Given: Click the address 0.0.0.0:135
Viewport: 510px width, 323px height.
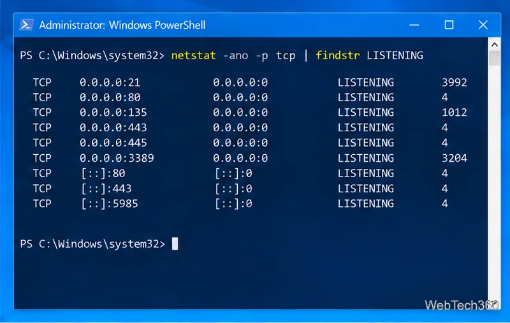Looking at the screenshot, I should (113, 112).
